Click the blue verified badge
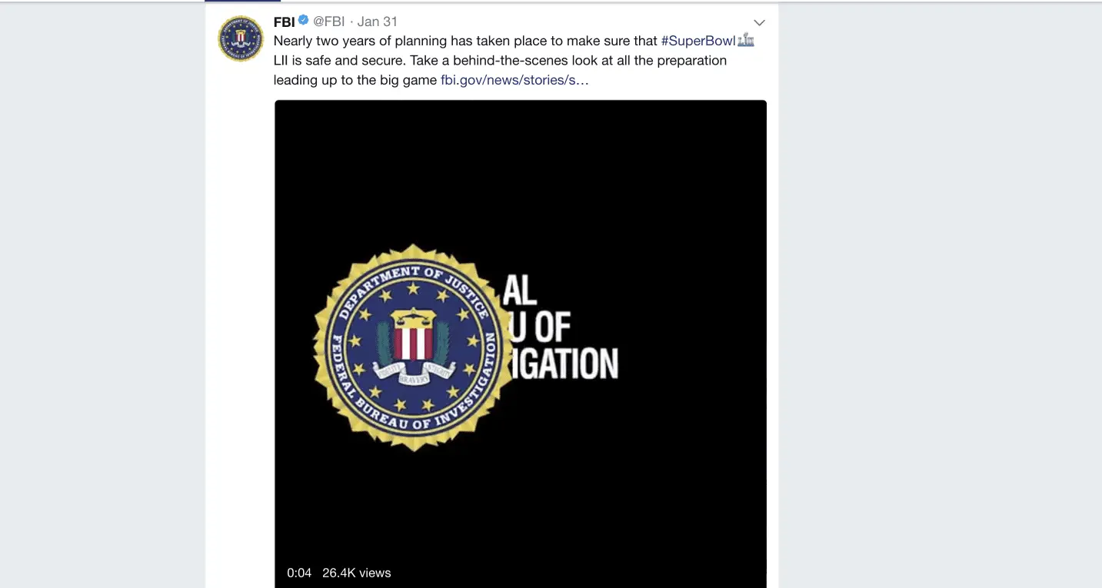Image resolution: width=1102 pixels, height=588 pixels. tap(304, 21)
